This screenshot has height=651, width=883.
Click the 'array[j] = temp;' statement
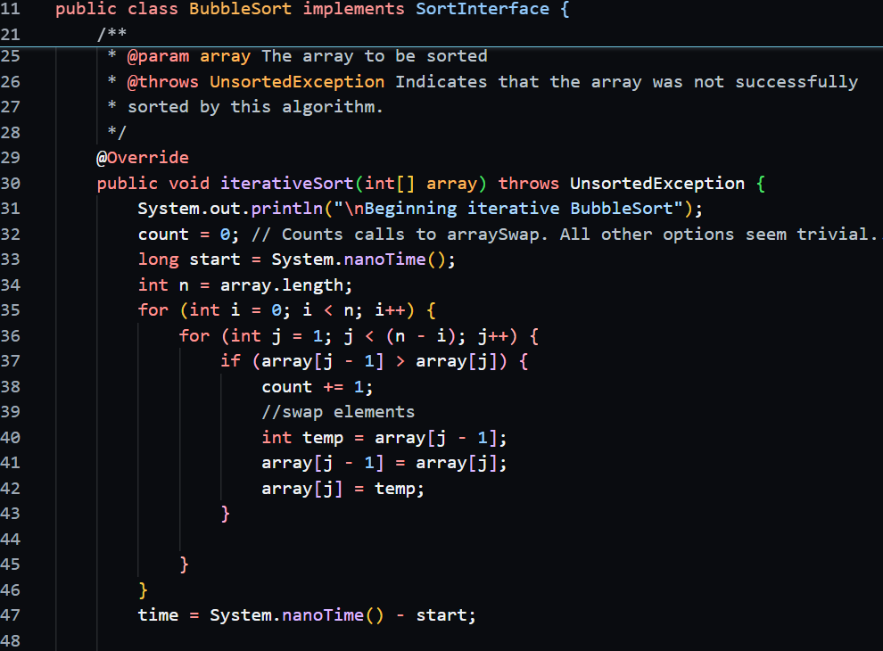tap(342, 489)
